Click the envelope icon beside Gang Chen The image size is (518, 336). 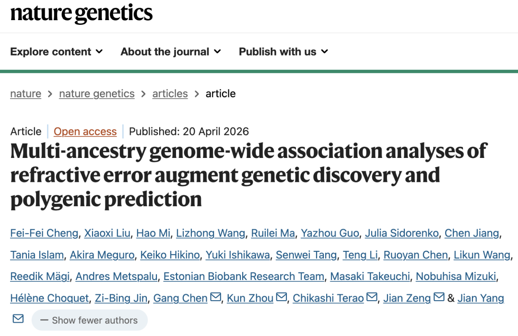tap(216, 297)
